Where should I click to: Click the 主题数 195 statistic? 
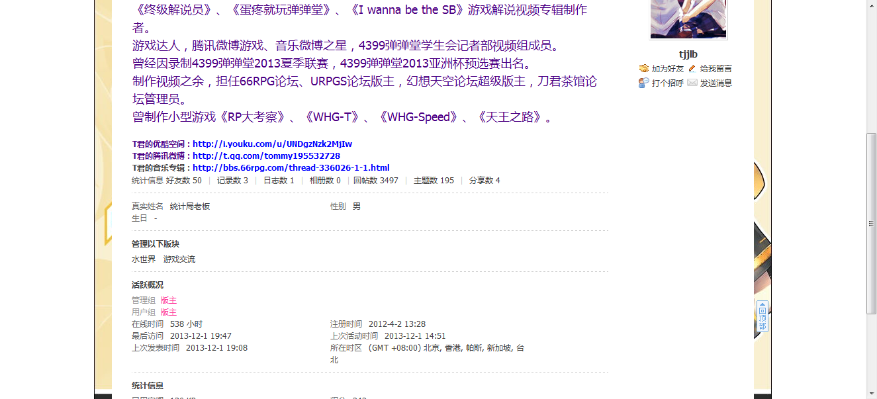pos(434,181)
